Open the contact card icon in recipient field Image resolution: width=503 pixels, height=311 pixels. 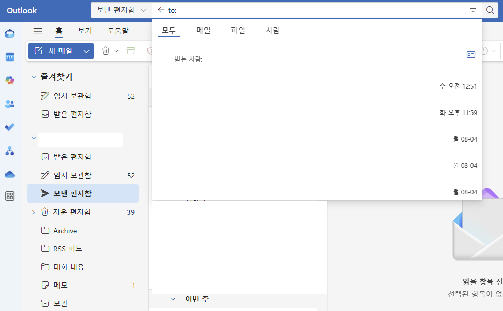[470, 54]
